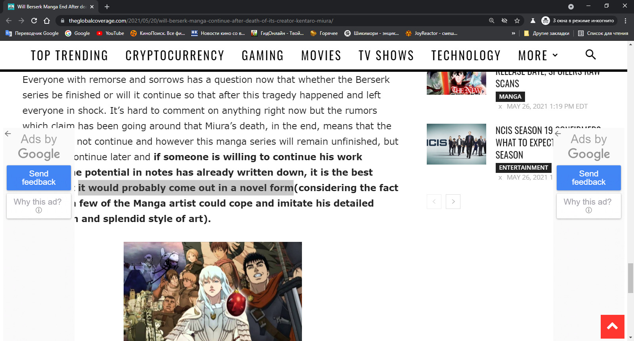Image resolution: width=634 pixels, height=341 pixels.
Task: Click the third-party cookies blocked eye icon
Action: coord(504,21)
